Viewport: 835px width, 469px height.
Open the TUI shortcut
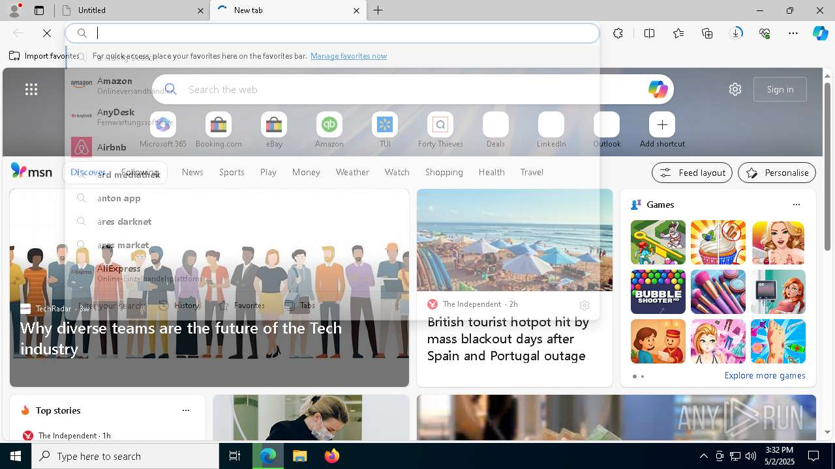(x=385, y=130)
